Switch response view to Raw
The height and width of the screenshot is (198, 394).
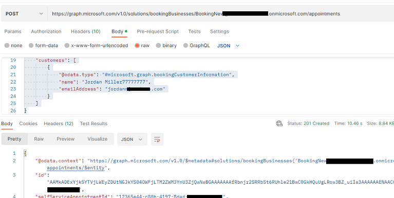coord(39,139)
